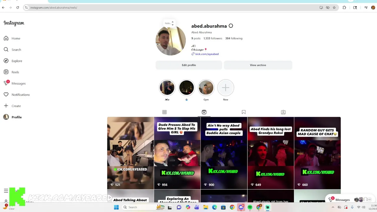Open the kick.com/ayeabed bio link
Viewport: 377px width, 212px height.
point(207,54)
